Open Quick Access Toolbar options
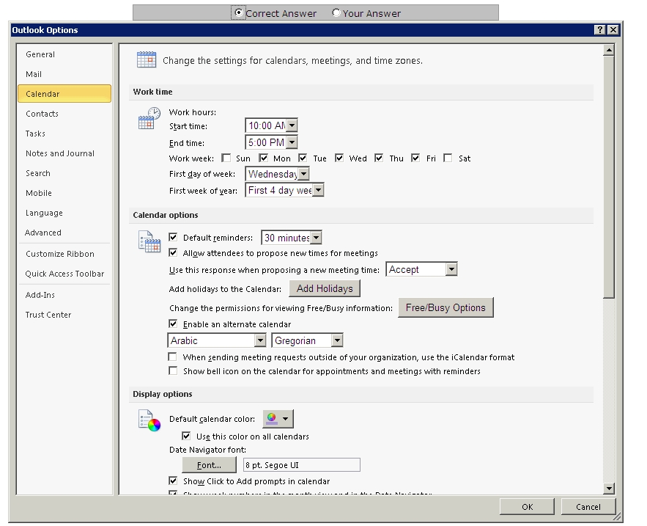This screenshot has width=647, height=526. point(64,274)
